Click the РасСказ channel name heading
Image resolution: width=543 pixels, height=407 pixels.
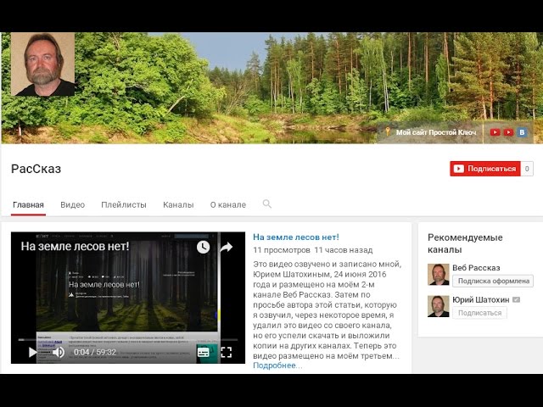(x=36, y=169)
